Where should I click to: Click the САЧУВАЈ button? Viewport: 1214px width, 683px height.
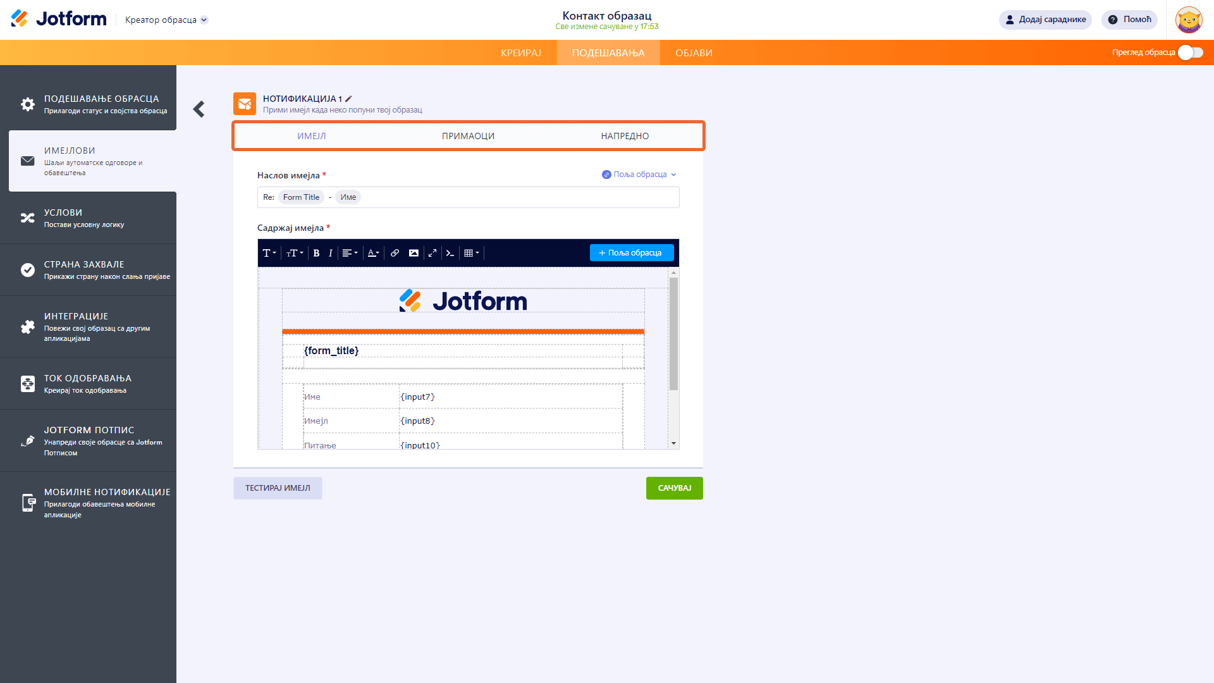(x=674, y=488)
